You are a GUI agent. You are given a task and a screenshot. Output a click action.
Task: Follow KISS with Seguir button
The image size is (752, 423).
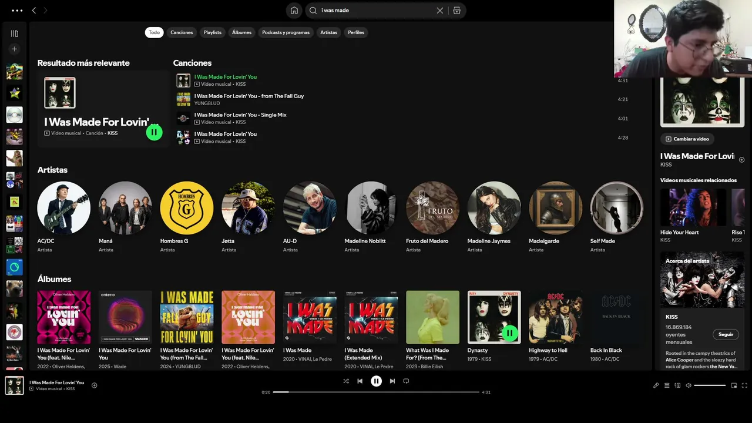(726, 334)
